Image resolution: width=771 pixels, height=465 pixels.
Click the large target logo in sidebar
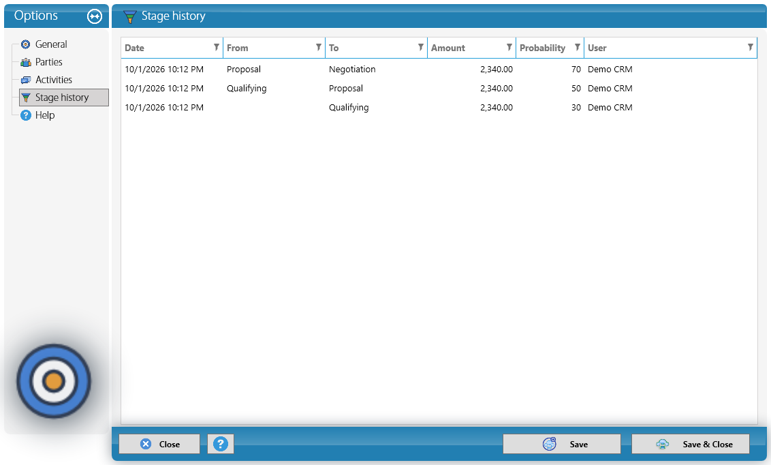pyautogui.click(x=54, y=381)
